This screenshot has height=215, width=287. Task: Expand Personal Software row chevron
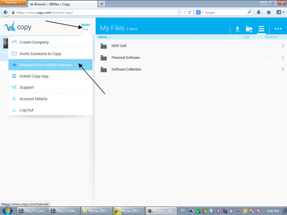pyautogui.click(x=283, y=58)
